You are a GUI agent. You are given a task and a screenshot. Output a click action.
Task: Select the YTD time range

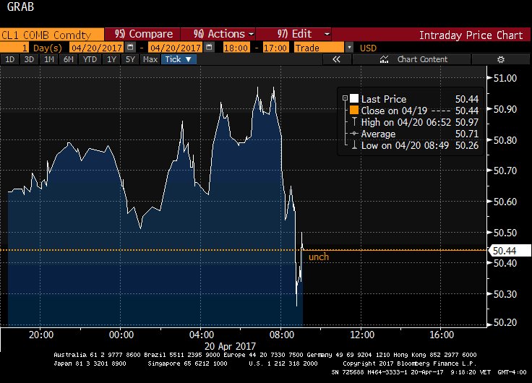90,59
